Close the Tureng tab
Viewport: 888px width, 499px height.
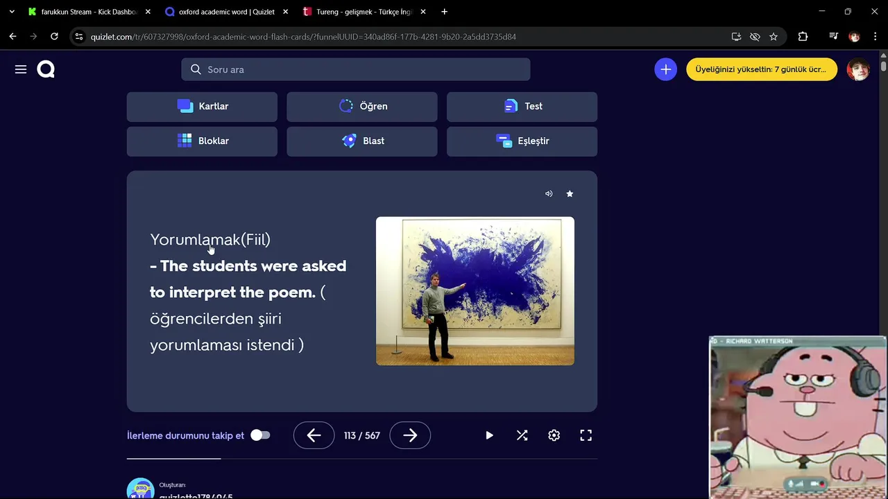coord(423,12)
